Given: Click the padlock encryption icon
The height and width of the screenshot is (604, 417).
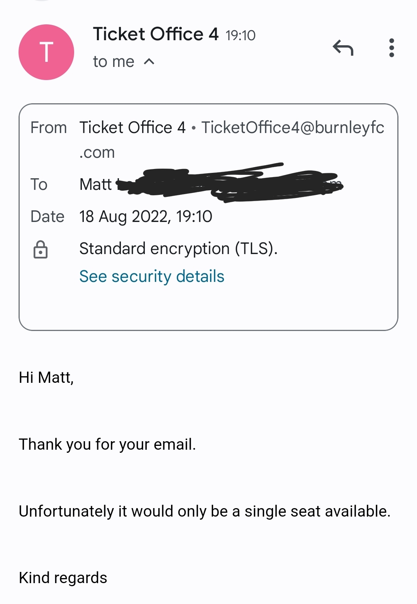Looking at the screenshot, I should tap(41, 249).
